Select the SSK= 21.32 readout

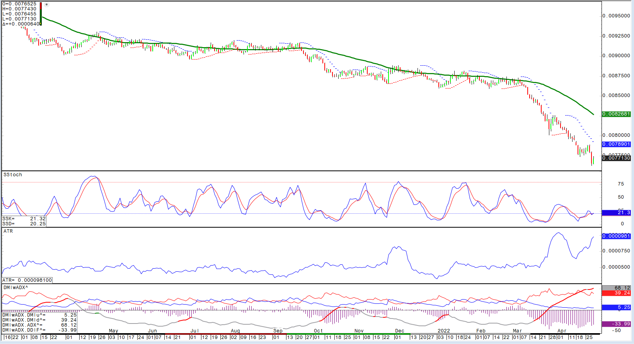point(24,219)
